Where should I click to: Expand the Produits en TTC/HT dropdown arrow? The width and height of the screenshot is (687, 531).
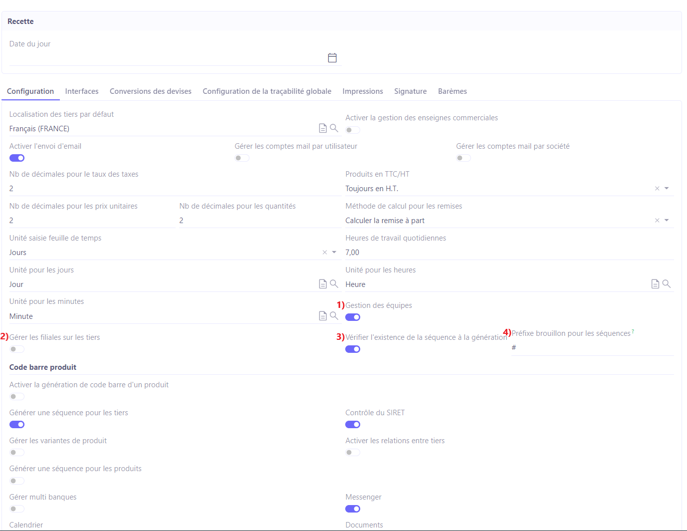pos(667,189)
